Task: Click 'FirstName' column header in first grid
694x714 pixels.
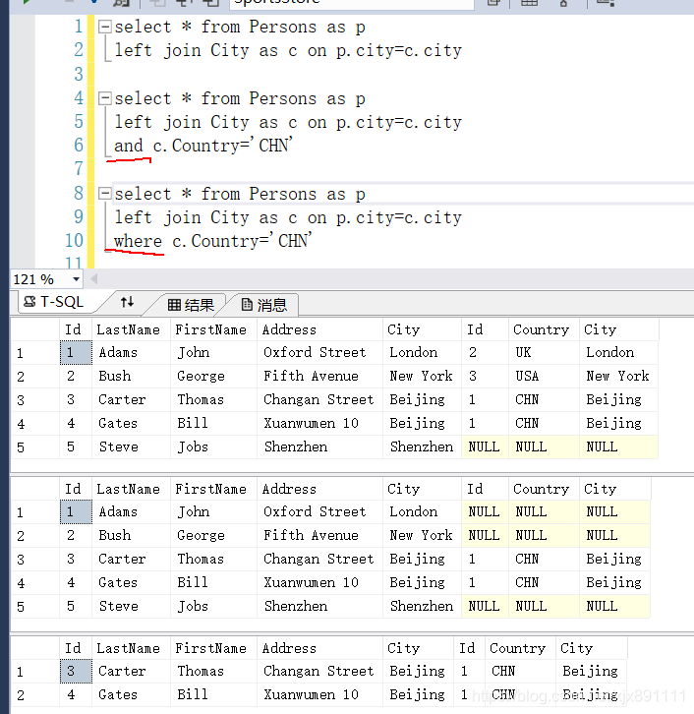Action: (213, 329)
